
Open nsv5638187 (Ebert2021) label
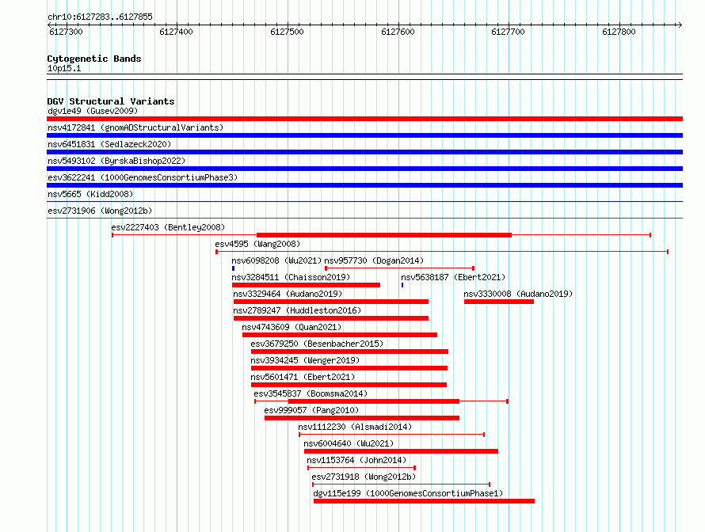point(453,277)
